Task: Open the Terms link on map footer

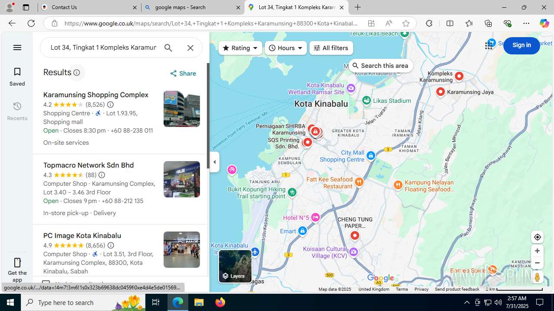Action: 402,289
